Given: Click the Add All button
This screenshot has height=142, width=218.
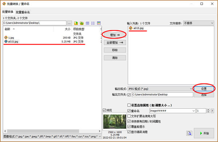Looking at the screenshot, I should (115, 43).
